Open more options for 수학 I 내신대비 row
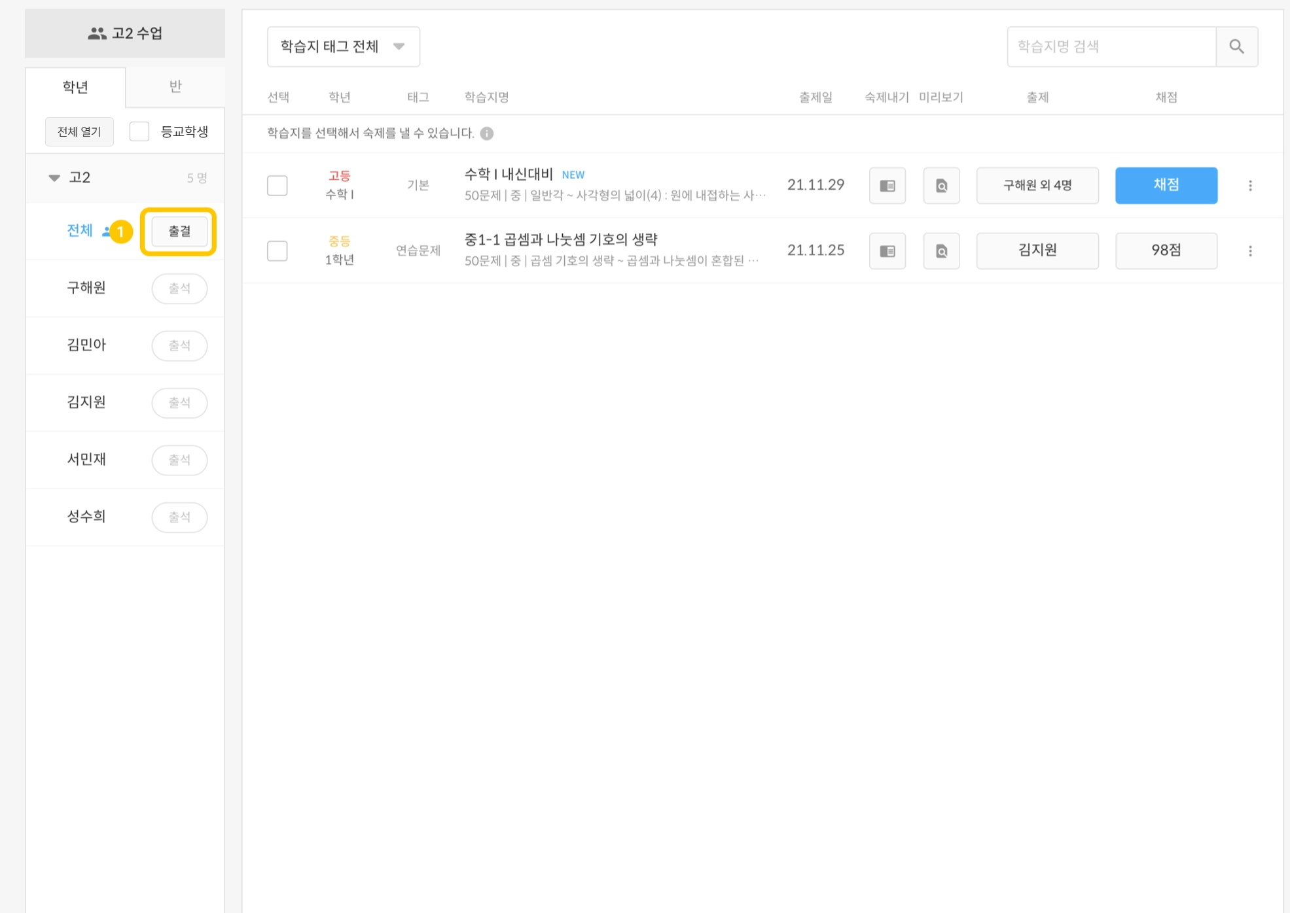This screenshot has width=1290, height=913. click(x=1250, y=186)
